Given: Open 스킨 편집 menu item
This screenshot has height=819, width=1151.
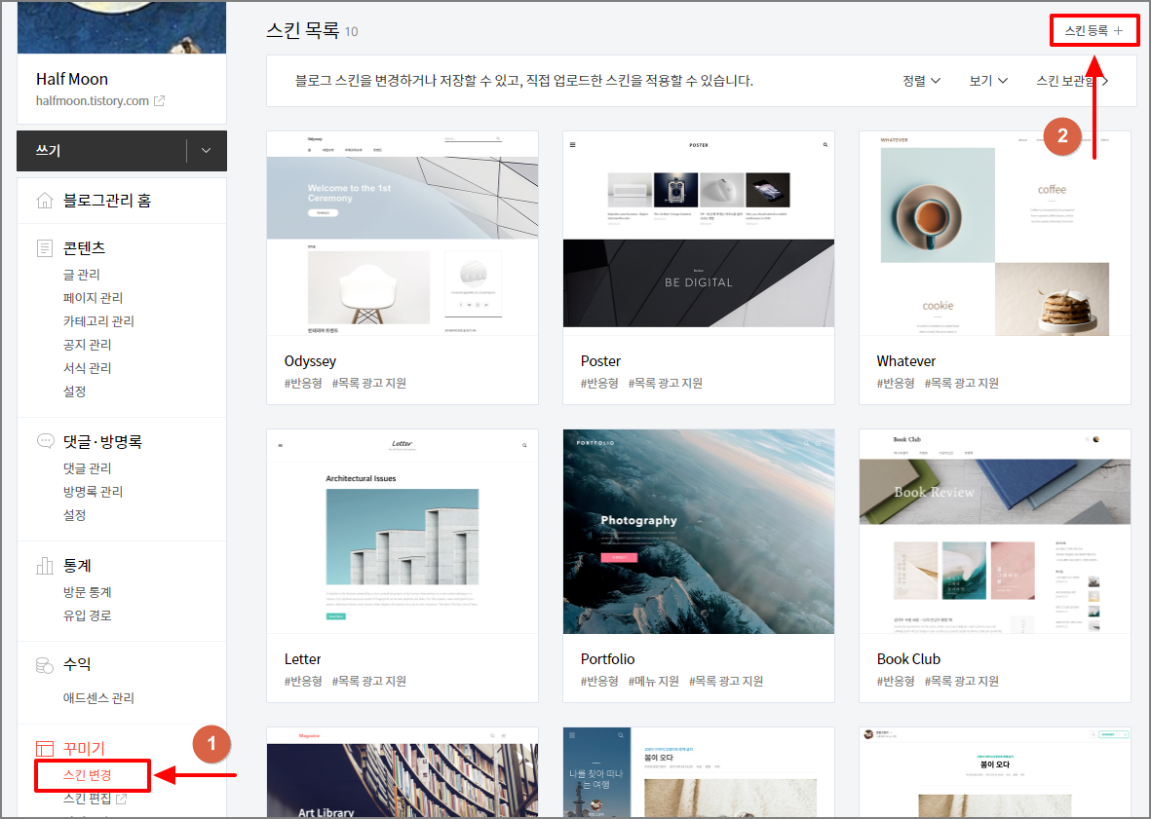Looking at the screenshot, I should point(88,799).
